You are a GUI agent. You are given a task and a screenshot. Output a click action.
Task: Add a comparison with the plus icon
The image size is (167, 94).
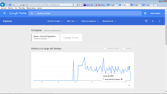click(x=153, y=21)
